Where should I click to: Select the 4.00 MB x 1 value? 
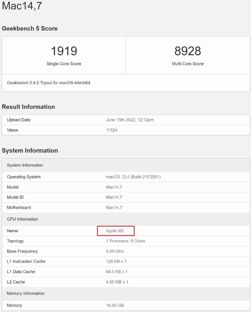coord(117,282)
